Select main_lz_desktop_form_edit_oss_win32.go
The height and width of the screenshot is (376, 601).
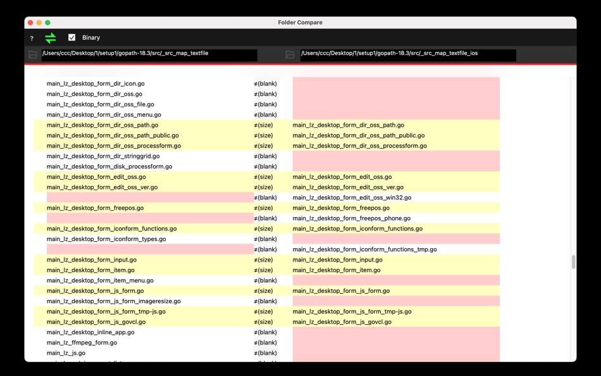coord(352,197)
